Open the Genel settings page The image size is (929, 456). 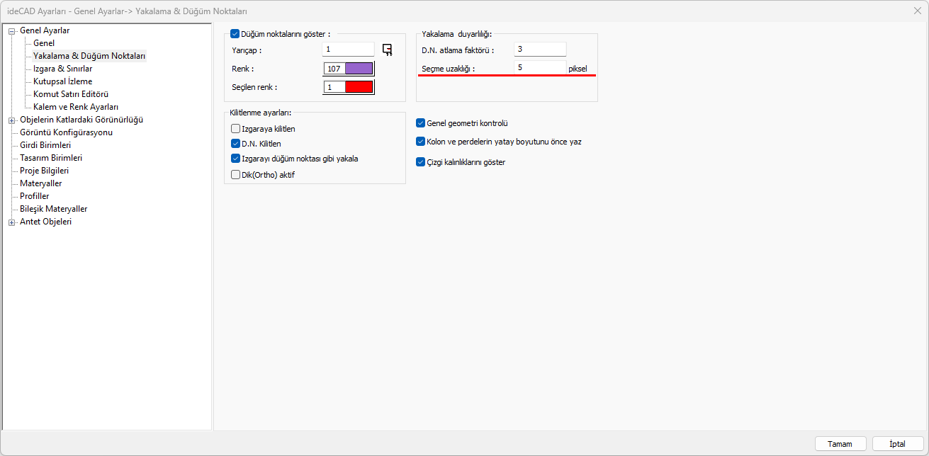44,43
